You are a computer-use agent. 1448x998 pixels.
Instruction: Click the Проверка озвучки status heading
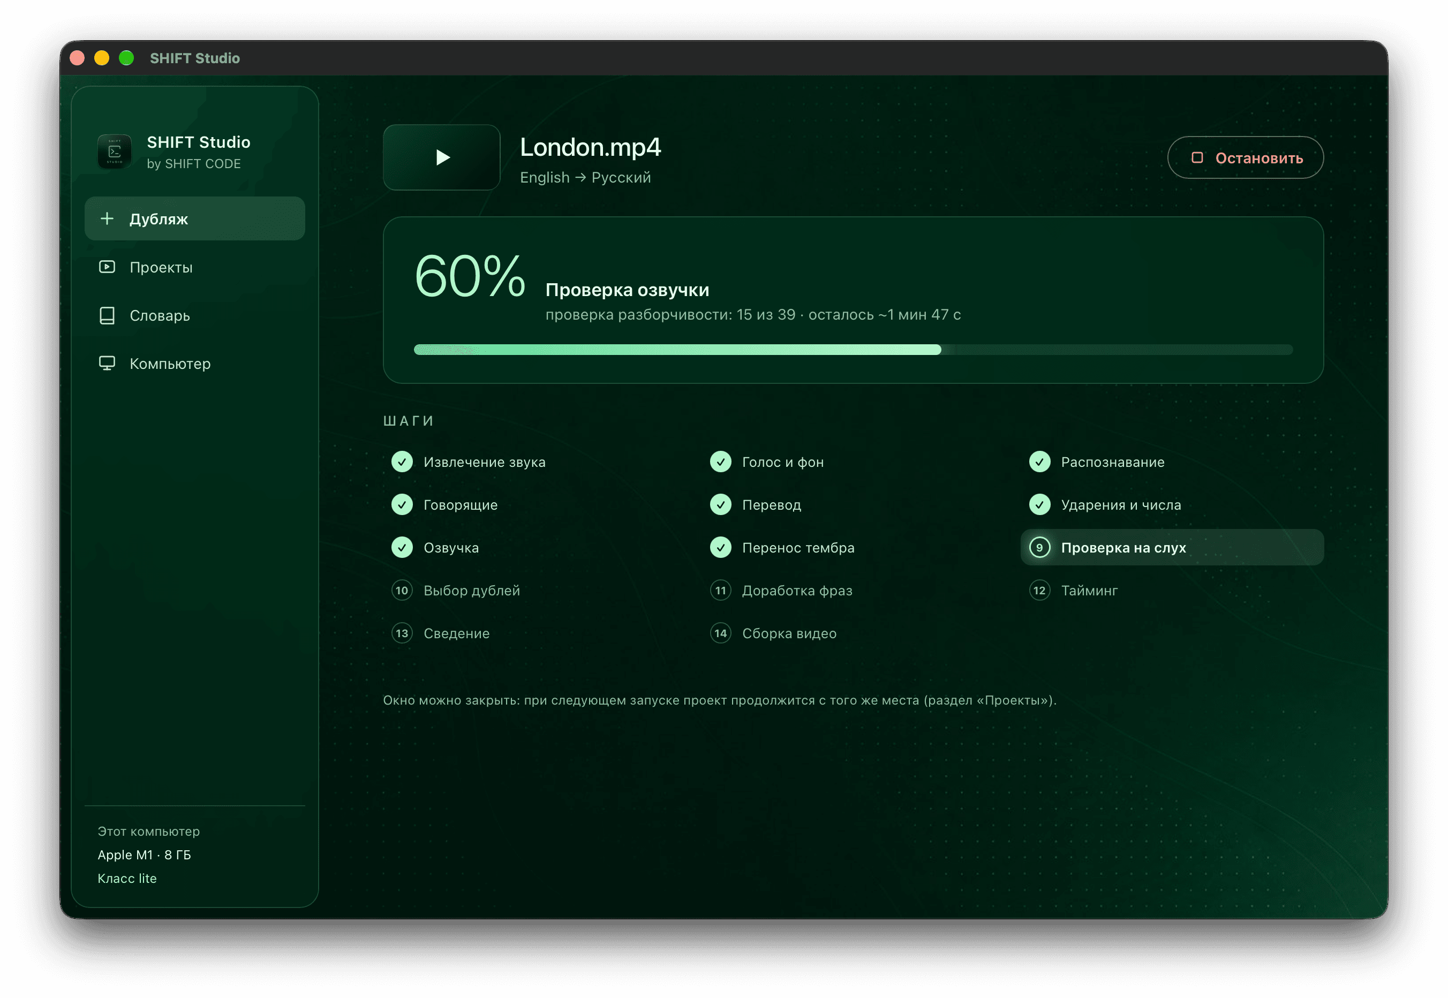point(627,290)
